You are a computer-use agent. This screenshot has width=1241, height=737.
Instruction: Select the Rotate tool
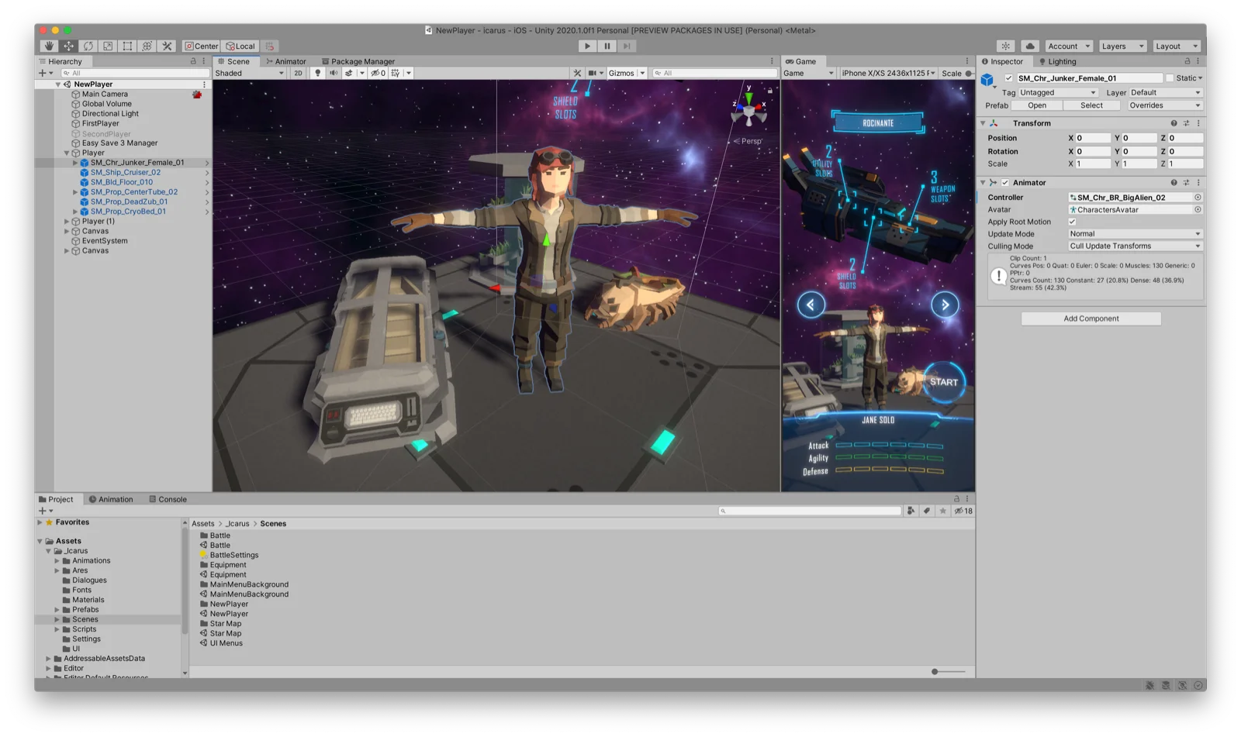[x=88, y=46]
